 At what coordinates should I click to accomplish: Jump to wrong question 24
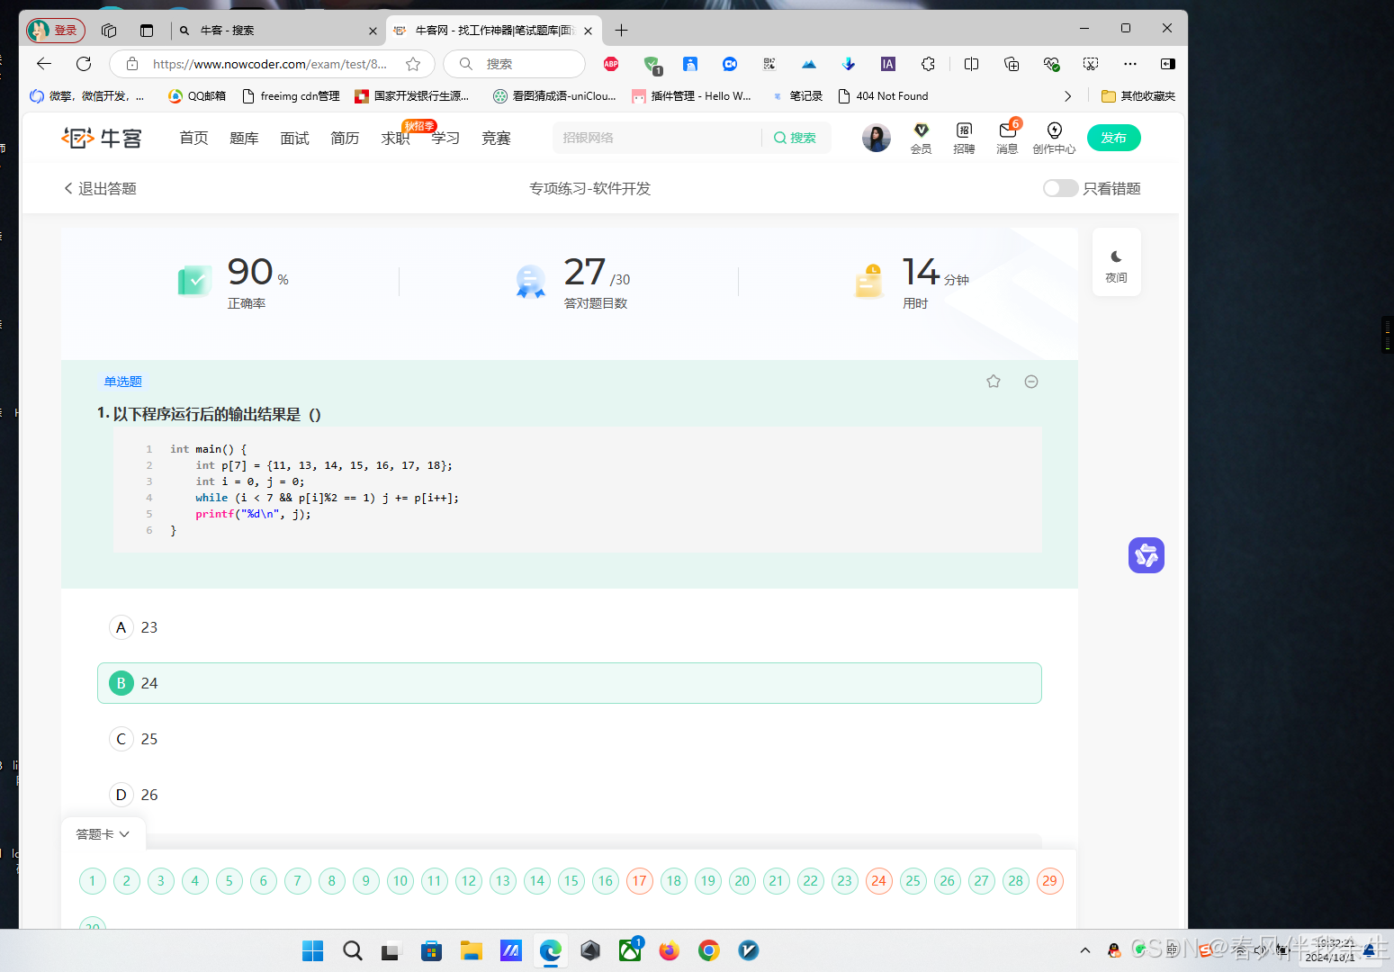click(879, 881)
